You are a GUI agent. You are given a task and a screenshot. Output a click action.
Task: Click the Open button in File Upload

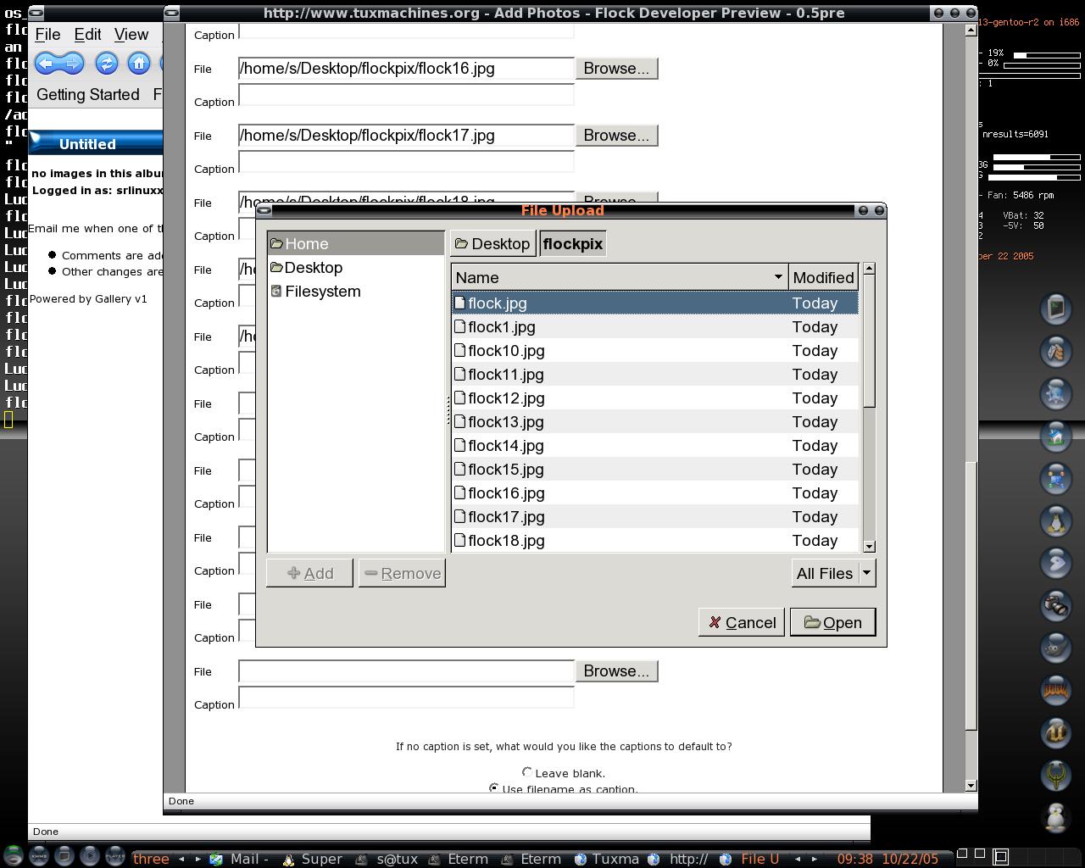pos(833,622)
